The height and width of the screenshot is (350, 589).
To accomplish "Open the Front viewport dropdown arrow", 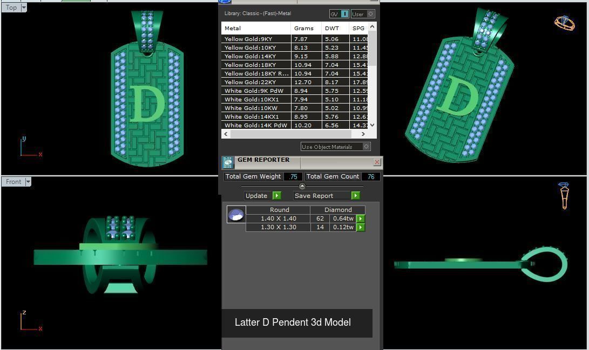I will click(28, 182).
